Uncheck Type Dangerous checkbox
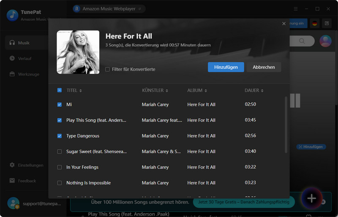The width and height of the screenshot is (338, 217). pos(60,136)
